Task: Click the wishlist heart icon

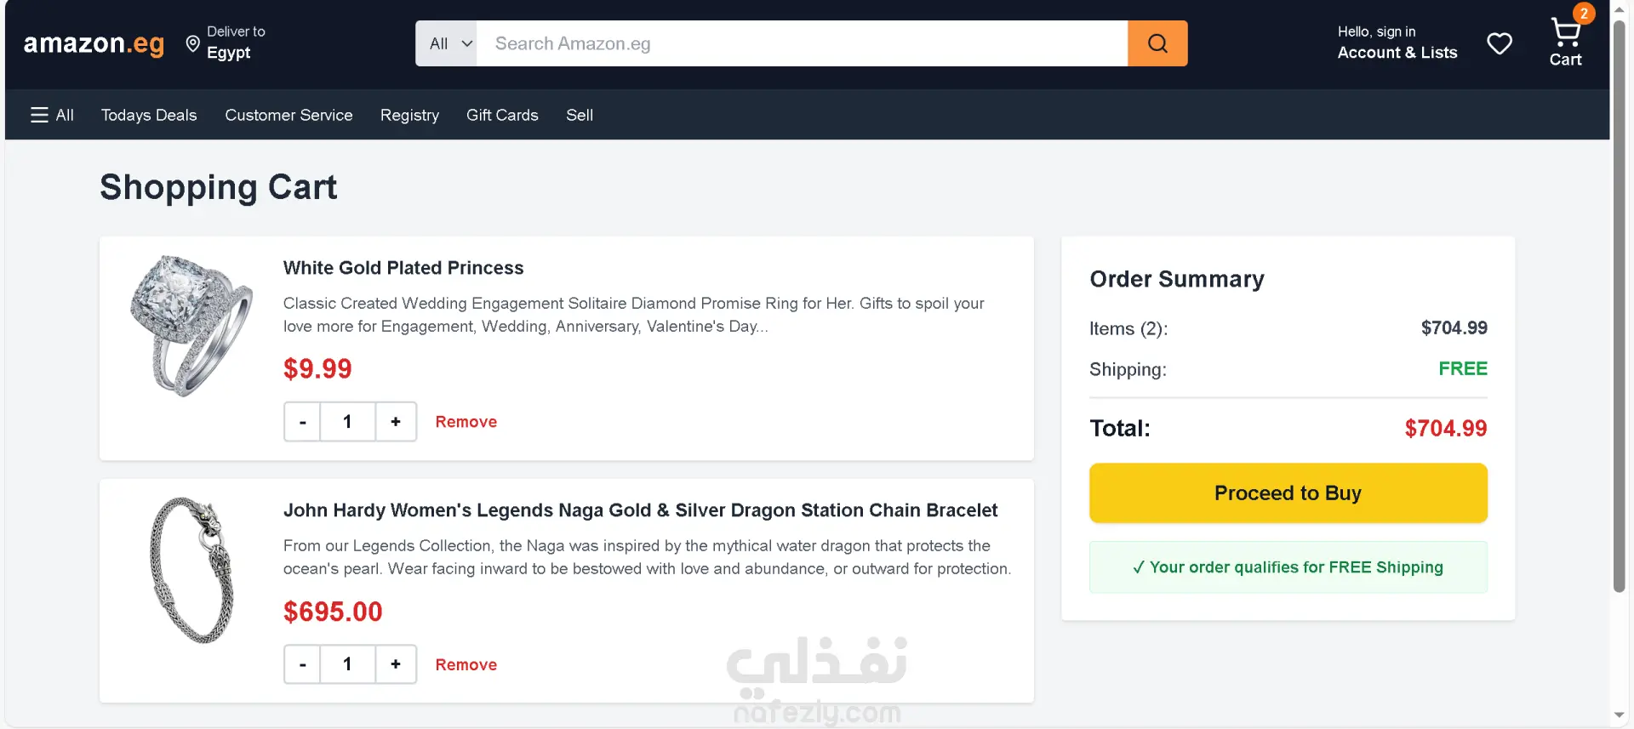Action: pos(1500,43)
